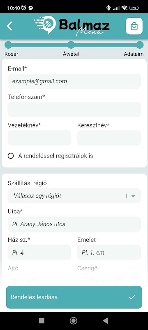Tap Android back triangle button

tap(105, 321)
